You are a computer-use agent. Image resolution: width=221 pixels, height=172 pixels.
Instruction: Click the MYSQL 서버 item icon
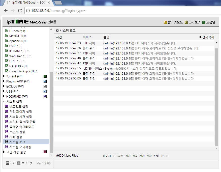[7, 36]
